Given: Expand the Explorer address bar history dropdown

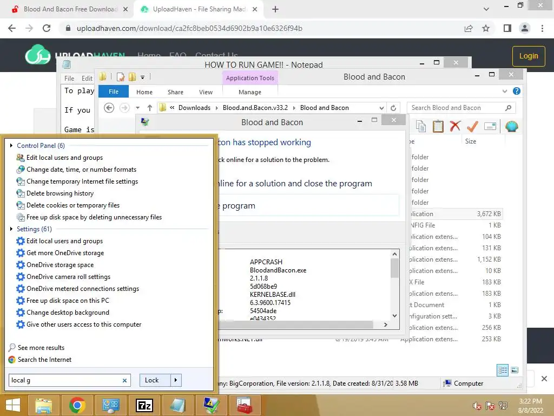Looking at the screenshot, I should [381, 108].
